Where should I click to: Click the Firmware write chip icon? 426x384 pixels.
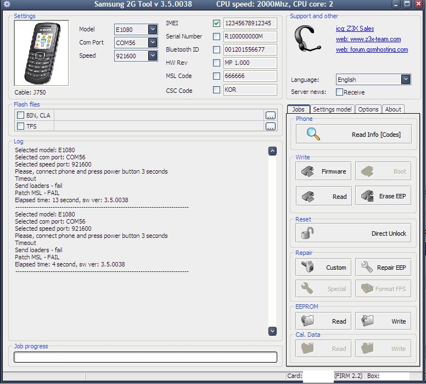307,171
